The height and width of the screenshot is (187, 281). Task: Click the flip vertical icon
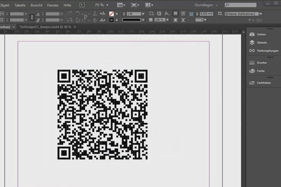click(78, 20)
